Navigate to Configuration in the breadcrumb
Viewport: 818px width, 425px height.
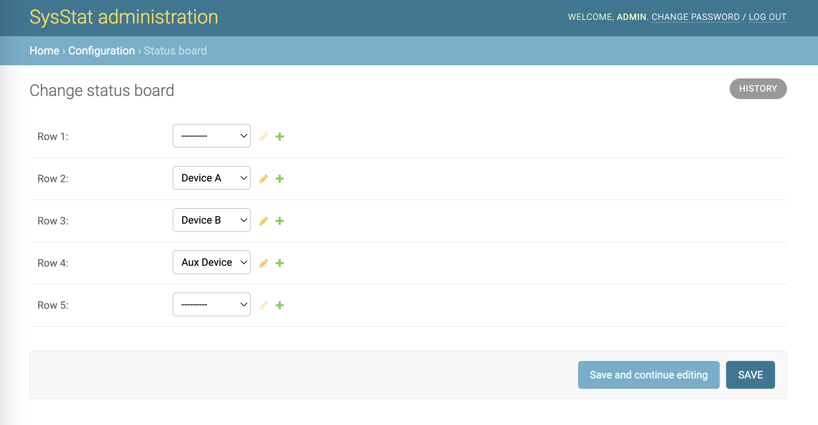(101, 51)
